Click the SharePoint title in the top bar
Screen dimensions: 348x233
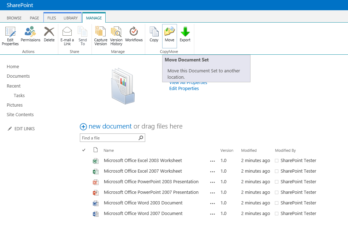click(20, 5)
